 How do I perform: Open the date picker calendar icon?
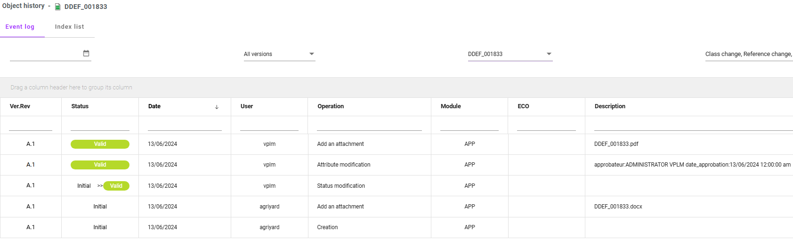coord(86,53)
